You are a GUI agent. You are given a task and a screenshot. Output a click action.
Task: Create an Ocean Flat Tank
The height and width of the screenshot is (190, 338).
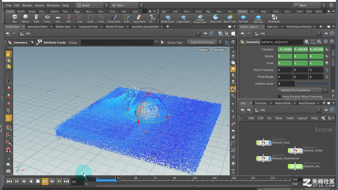click(x=258, y=19)
